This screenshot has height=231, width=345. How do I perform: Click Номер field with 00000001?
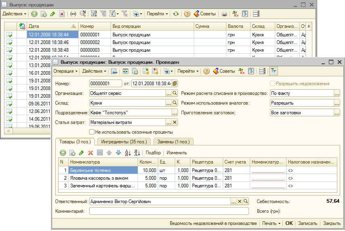point(106,84)
